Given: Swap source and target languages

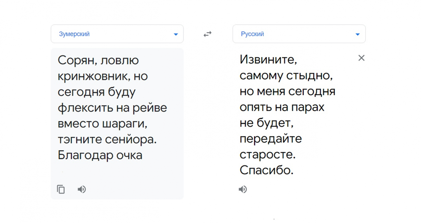Looking at the screenshot, I should (x=208, y=34).
